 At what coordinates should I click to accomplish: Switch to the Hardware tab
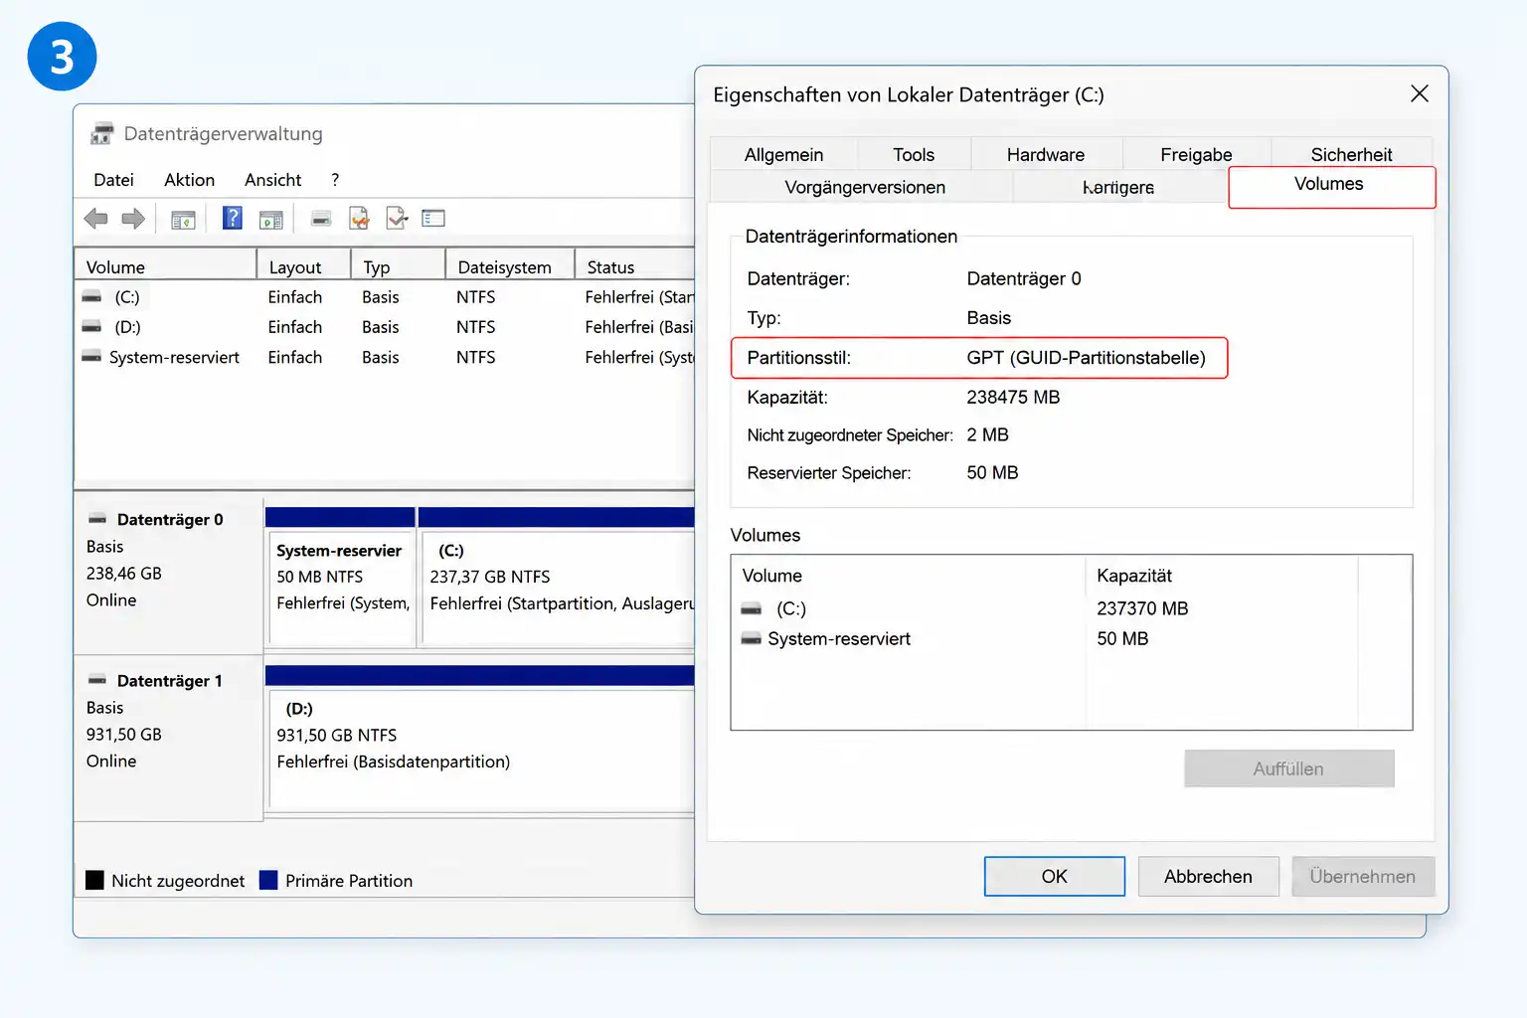pyautogui.click(x=1046, y=154)
